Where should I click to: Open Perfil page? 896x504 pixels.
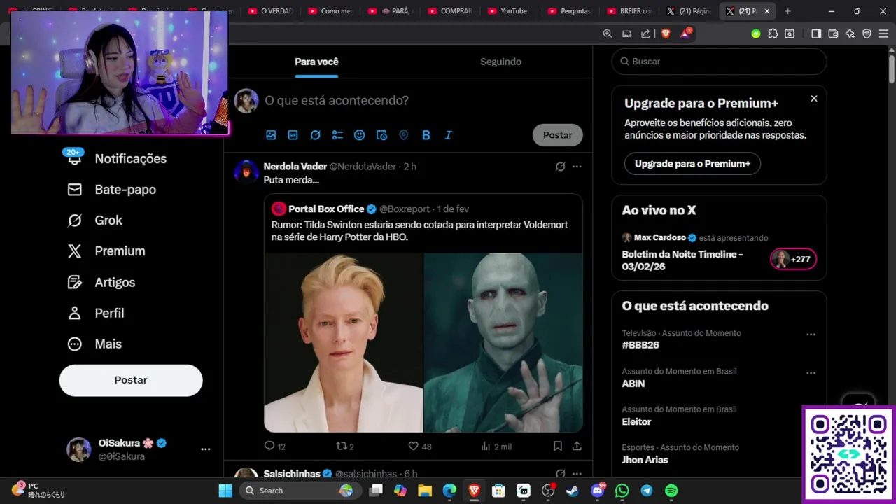point(96,313)
